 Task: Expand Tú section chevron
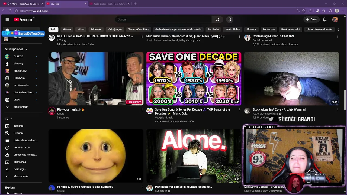point(11,119)
